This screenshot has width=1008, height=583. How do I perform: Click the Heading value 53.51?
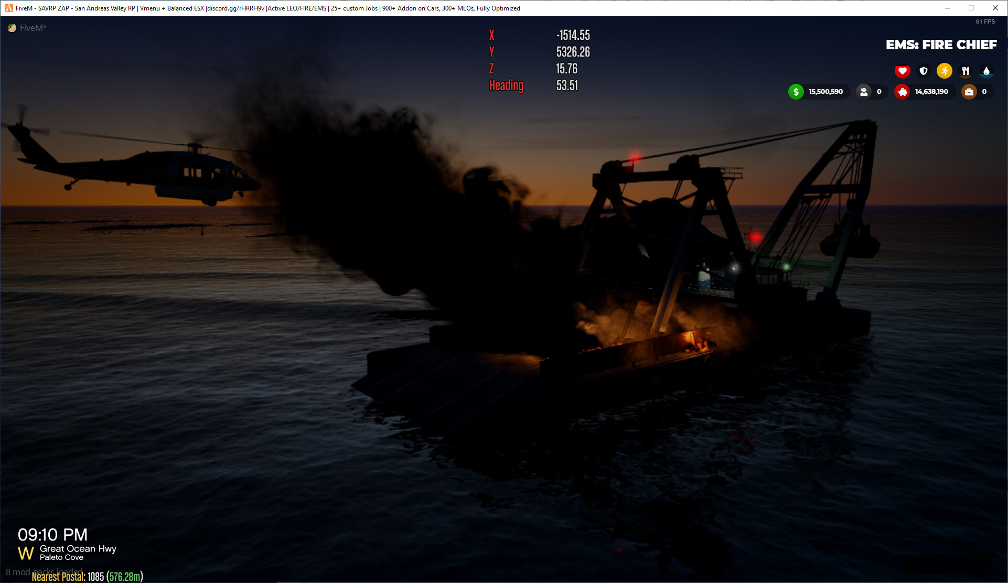pyautogui.click(x=567, y=85)
